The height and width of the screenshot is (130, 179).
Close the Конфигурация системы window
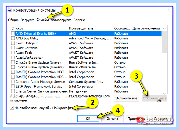point(168,10)
